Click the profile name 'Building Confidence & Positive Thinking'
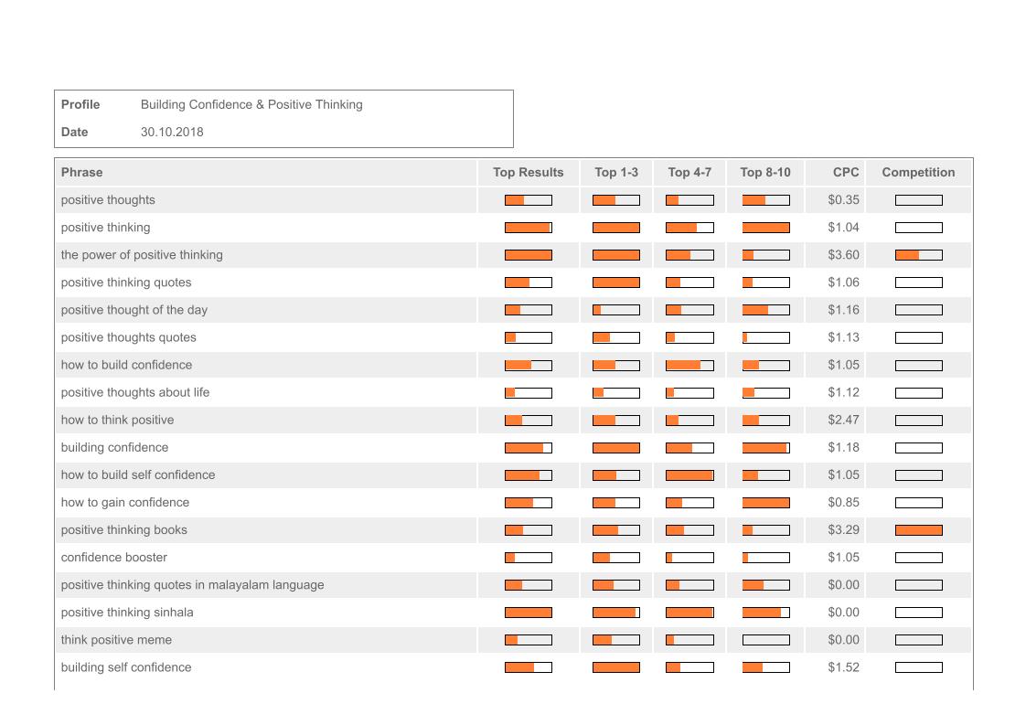Image resolution: width=1026 pixels, height=725 pixels. point(251,104)
